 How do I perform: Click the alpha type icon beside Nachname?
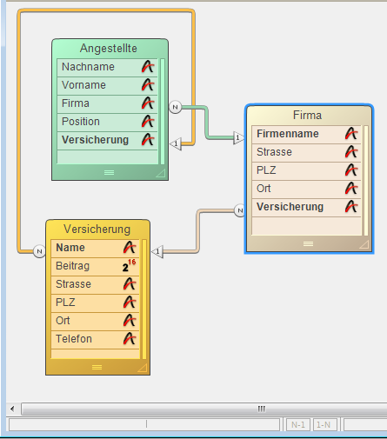click(x=148, y=67)
